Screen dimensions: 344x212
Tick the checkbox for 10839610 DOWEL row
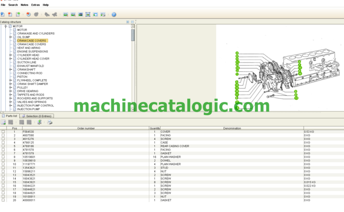pos(3,161)
